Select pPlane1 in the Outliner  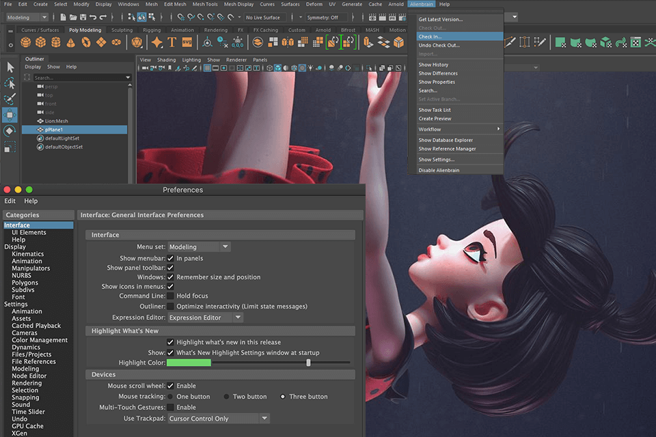point(55,129)
